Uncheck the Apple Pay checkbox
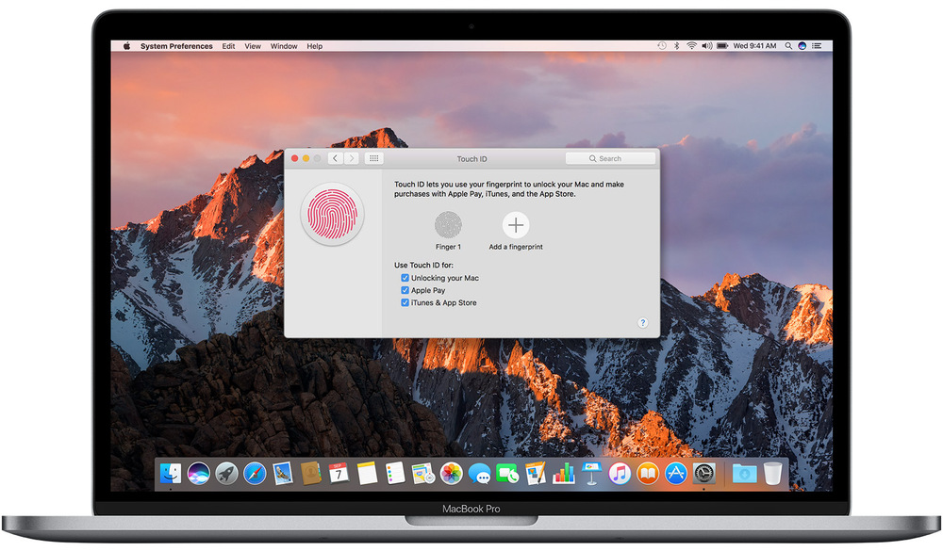Image resolution: width=943 pixels, height=551 pixels. click(x=405, y=290)
